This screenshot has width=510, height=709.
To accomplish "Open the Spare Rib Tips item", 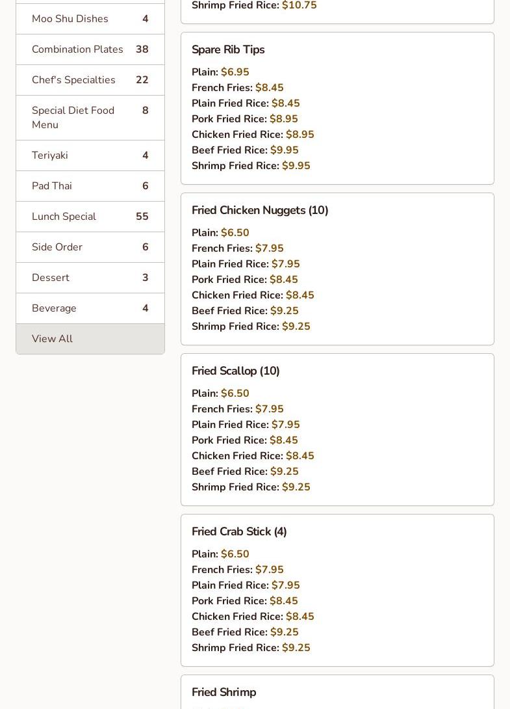I will 228,49.
